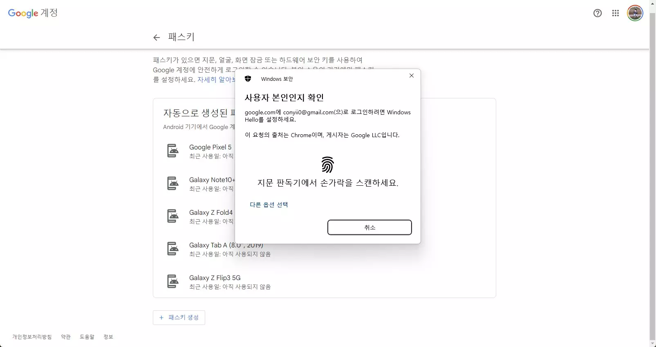
Task: Click the scrollbar down arrow
Action: point(653,343)
